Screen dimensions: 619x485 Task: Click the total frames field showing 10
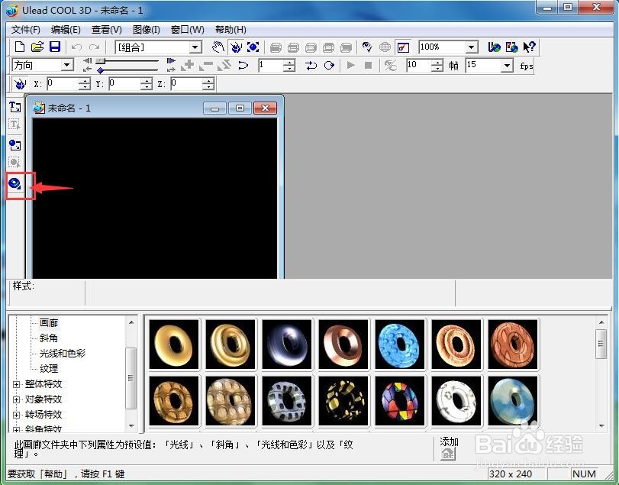tap(418, 65)
